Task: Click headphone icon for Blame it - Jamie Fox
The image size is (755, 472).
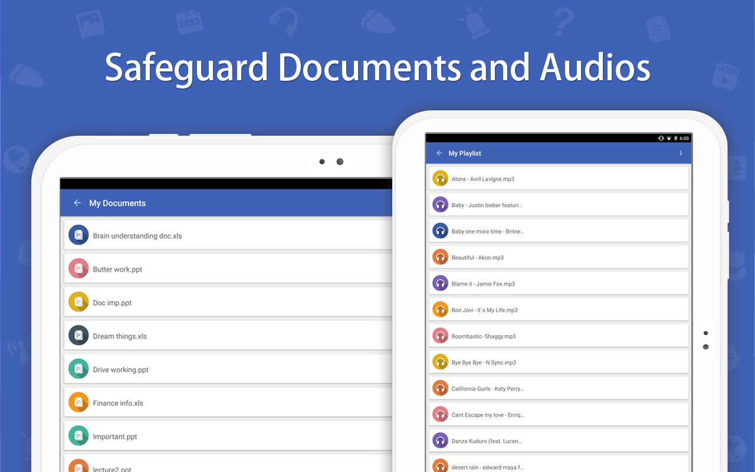Action: pos(440,284)
